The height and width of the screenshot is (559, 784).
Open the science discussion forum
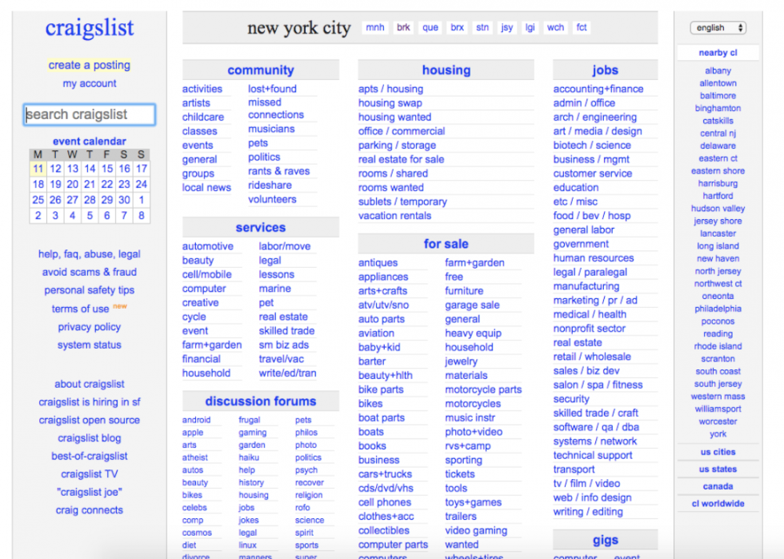point(310,520)
